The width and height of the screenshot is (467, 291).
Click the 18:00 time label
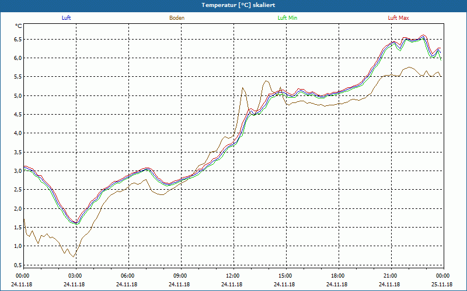pos(339,276)
